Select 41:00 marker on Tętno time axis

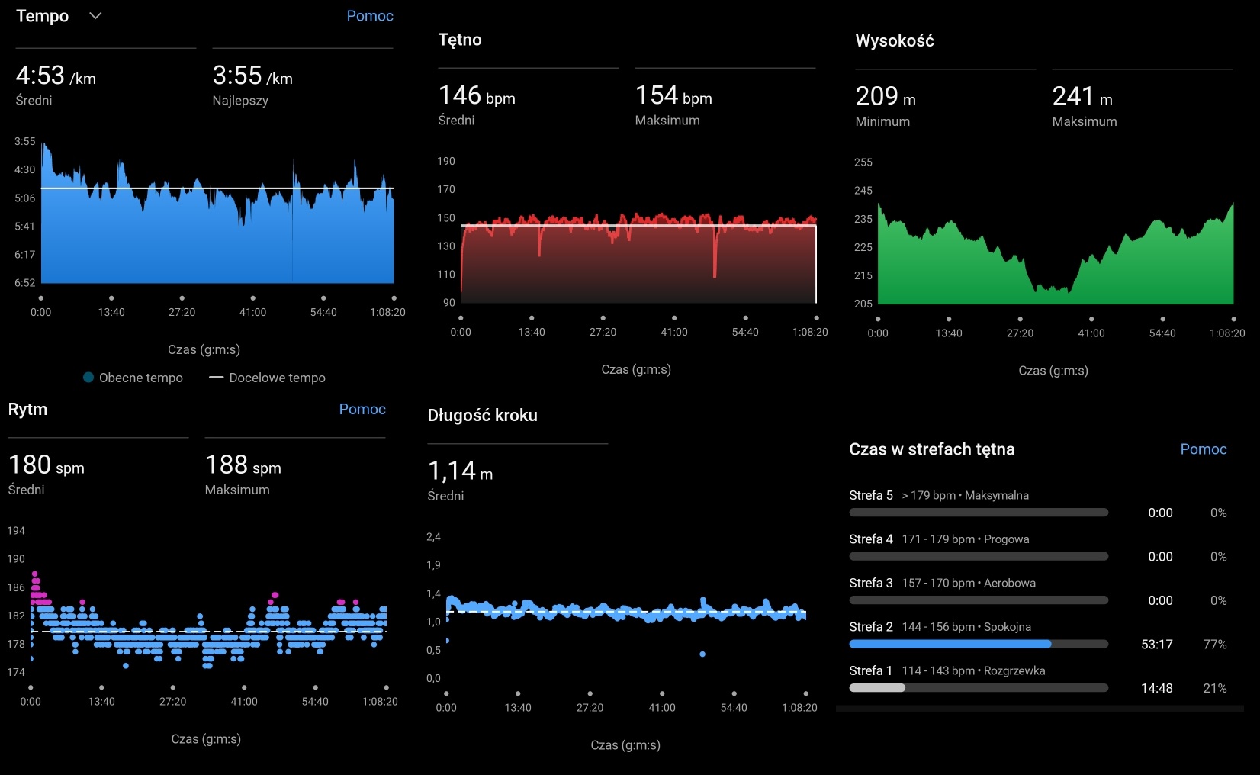click(x=674, y=318)
